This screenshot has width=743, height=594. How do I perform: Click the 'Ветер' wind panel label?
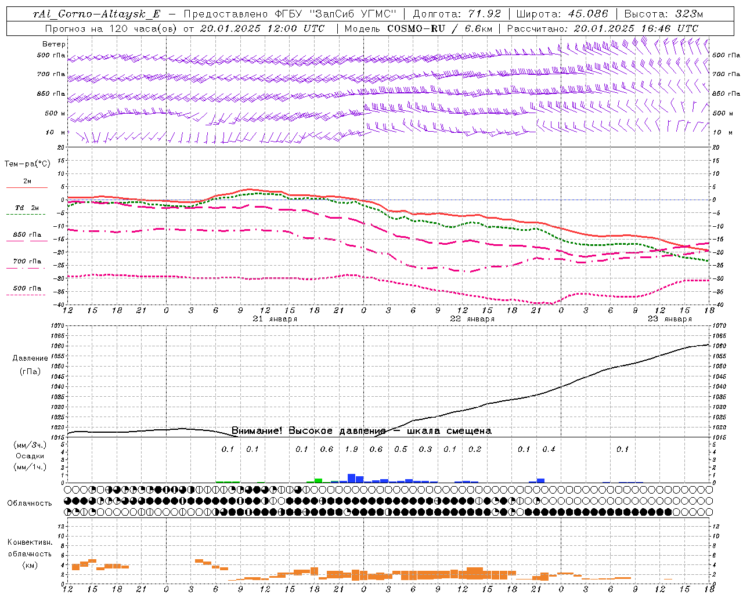coord(54,44)
